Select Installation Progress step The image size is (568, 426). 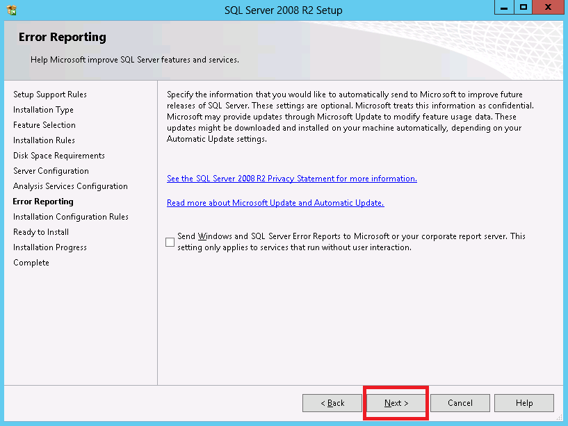point(49,247)
